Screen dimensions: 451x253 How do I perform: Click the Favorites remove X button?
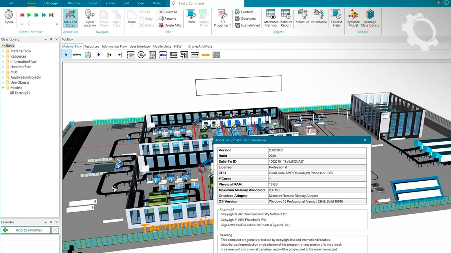pos(55,230)
